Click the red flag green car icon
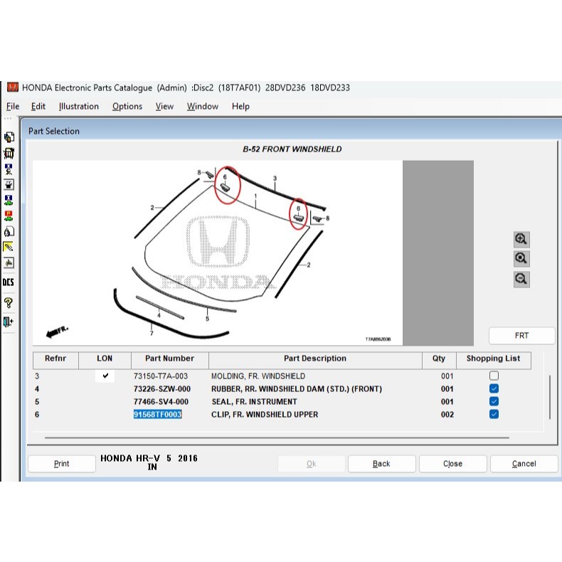562x562 pixels. coord(9,216)
